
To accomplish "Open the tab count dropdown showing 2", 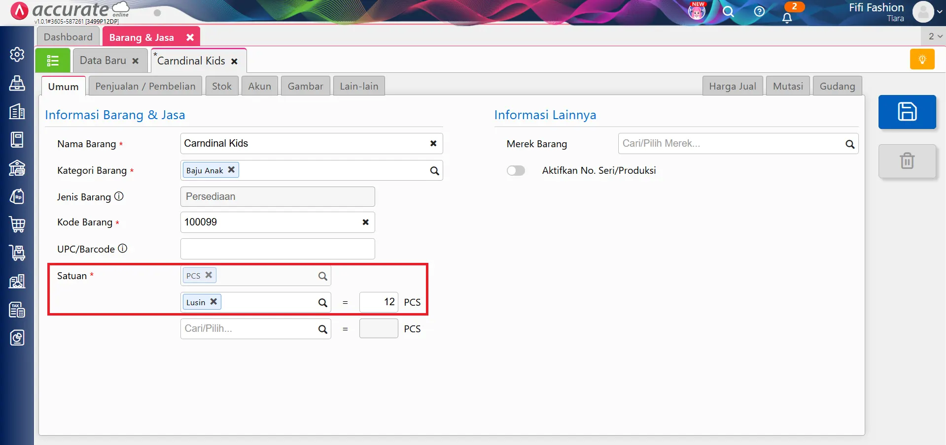I will [933, 36].
